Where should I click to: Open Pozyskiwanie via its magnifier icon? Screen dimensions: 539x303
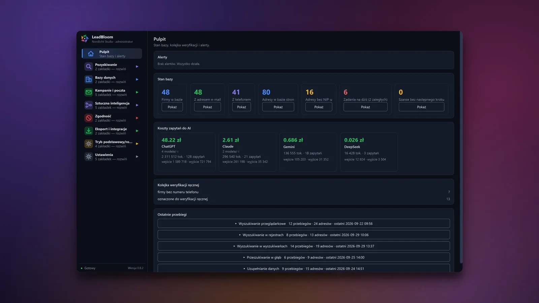click(x=89, y=67)
